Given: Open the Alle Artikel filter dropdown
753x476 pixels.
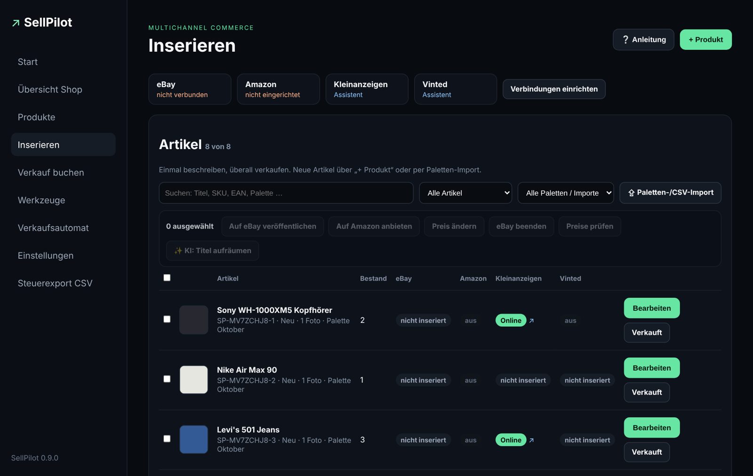Looking at the screenshot, I should 465,193.
